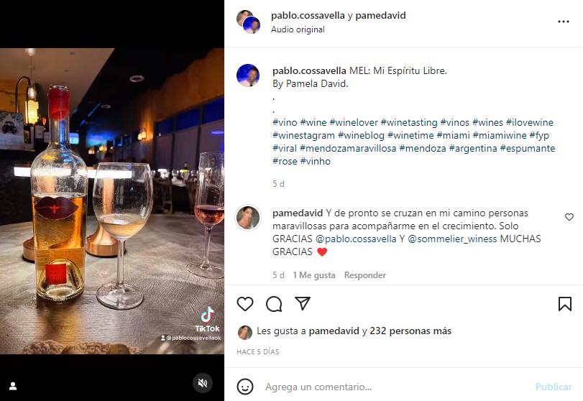Image resolution: width=583 pixels, height=401 pixels.
Task: Open the #winelover hashtag
Action: coord(354,122)
